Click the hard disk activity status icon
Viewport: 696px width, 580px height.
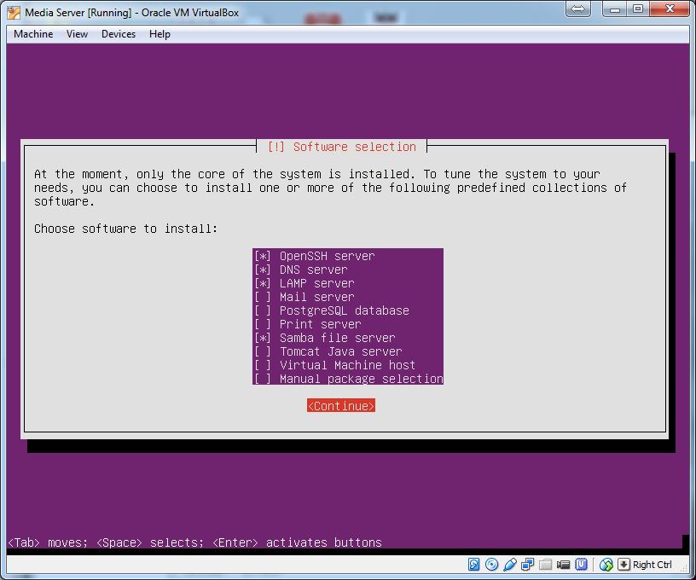473,565
